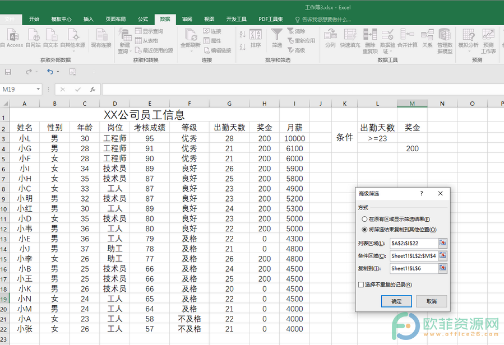Open the File (文件) menu
Image resolution: width=504 pixels, height=345 pixels.
(10, 19)
